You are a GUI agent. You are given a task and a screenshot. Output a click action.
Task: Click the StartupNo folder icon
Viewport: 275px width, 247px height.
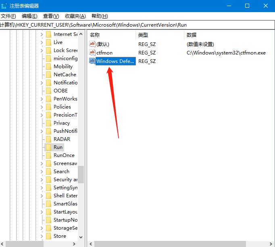(x=48, y=220)
